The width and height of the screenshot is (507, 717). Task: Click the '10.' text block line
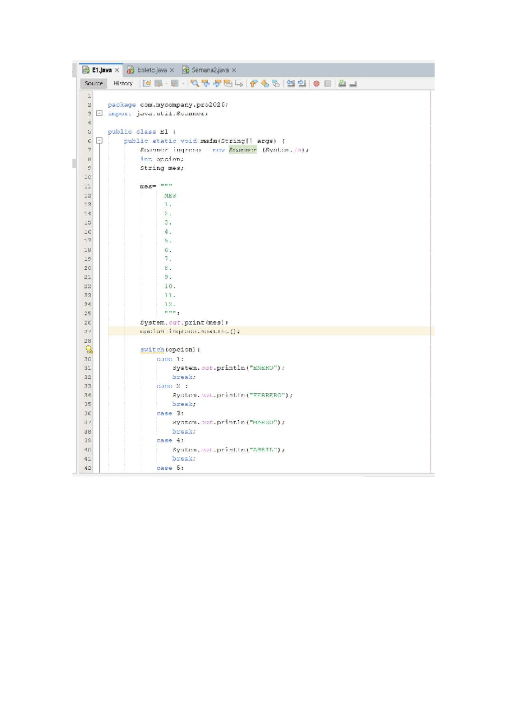coord(170,286)
